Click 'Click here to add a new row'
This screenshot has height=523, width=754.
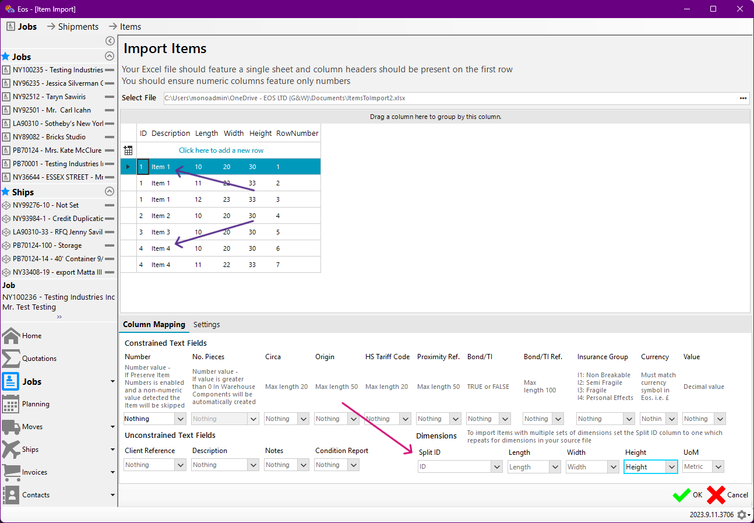pyautogui.click(x=221, y=150)
